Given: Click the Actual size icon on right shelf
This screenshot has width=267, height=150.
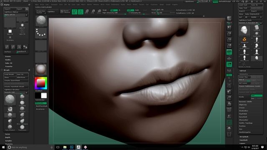Looking at the screenshot, I should (229, 40).
